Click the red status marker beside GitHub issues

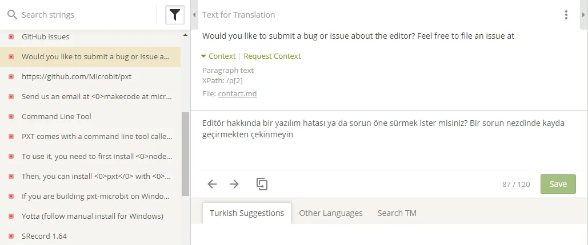11,36
